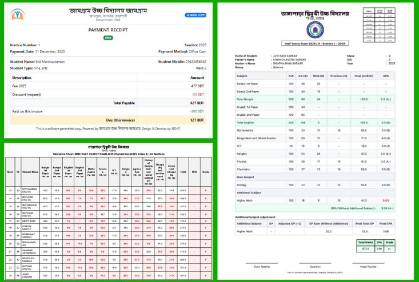This screenshot has height=282, width=419.
Task: Click the Total Payable row
Action: [x=107, y=103]
